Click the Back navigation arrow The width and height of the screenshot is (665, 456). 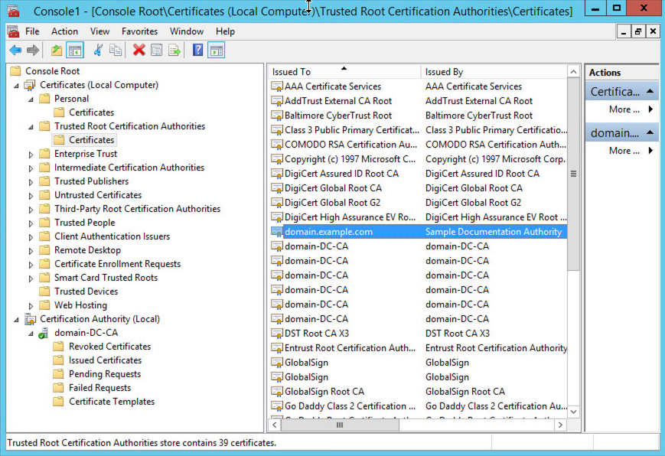17,50
